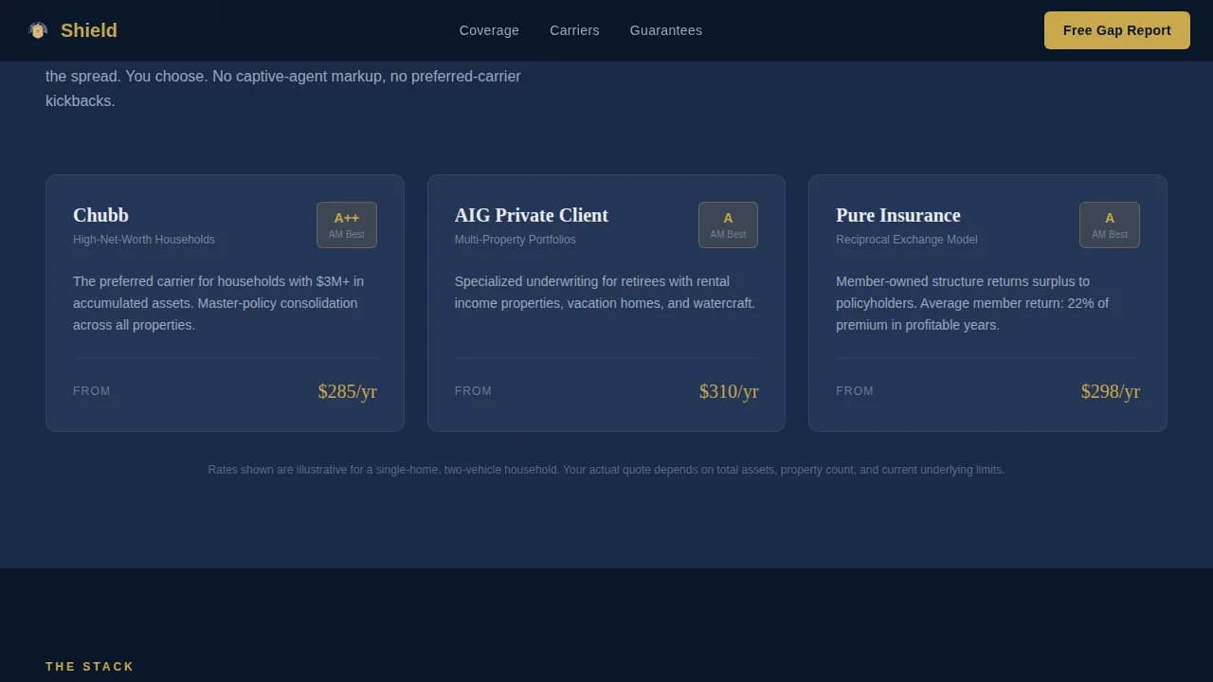Screen dimensions: 1213x682
Task: Select the Guarantees nav item
Action: (x=666, y=30)
